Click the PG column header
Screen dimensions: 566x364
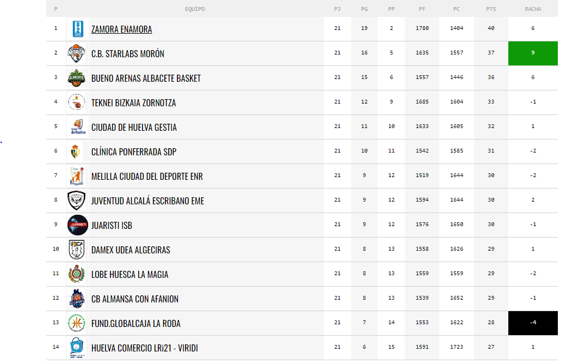tap(364, 9)
